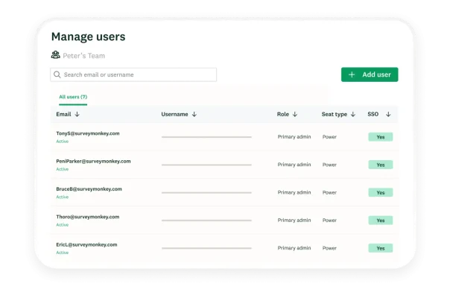Screen dimensions: 450x298
Task: Click Power seat type for EricL
Action: click(x=329, y=248)
